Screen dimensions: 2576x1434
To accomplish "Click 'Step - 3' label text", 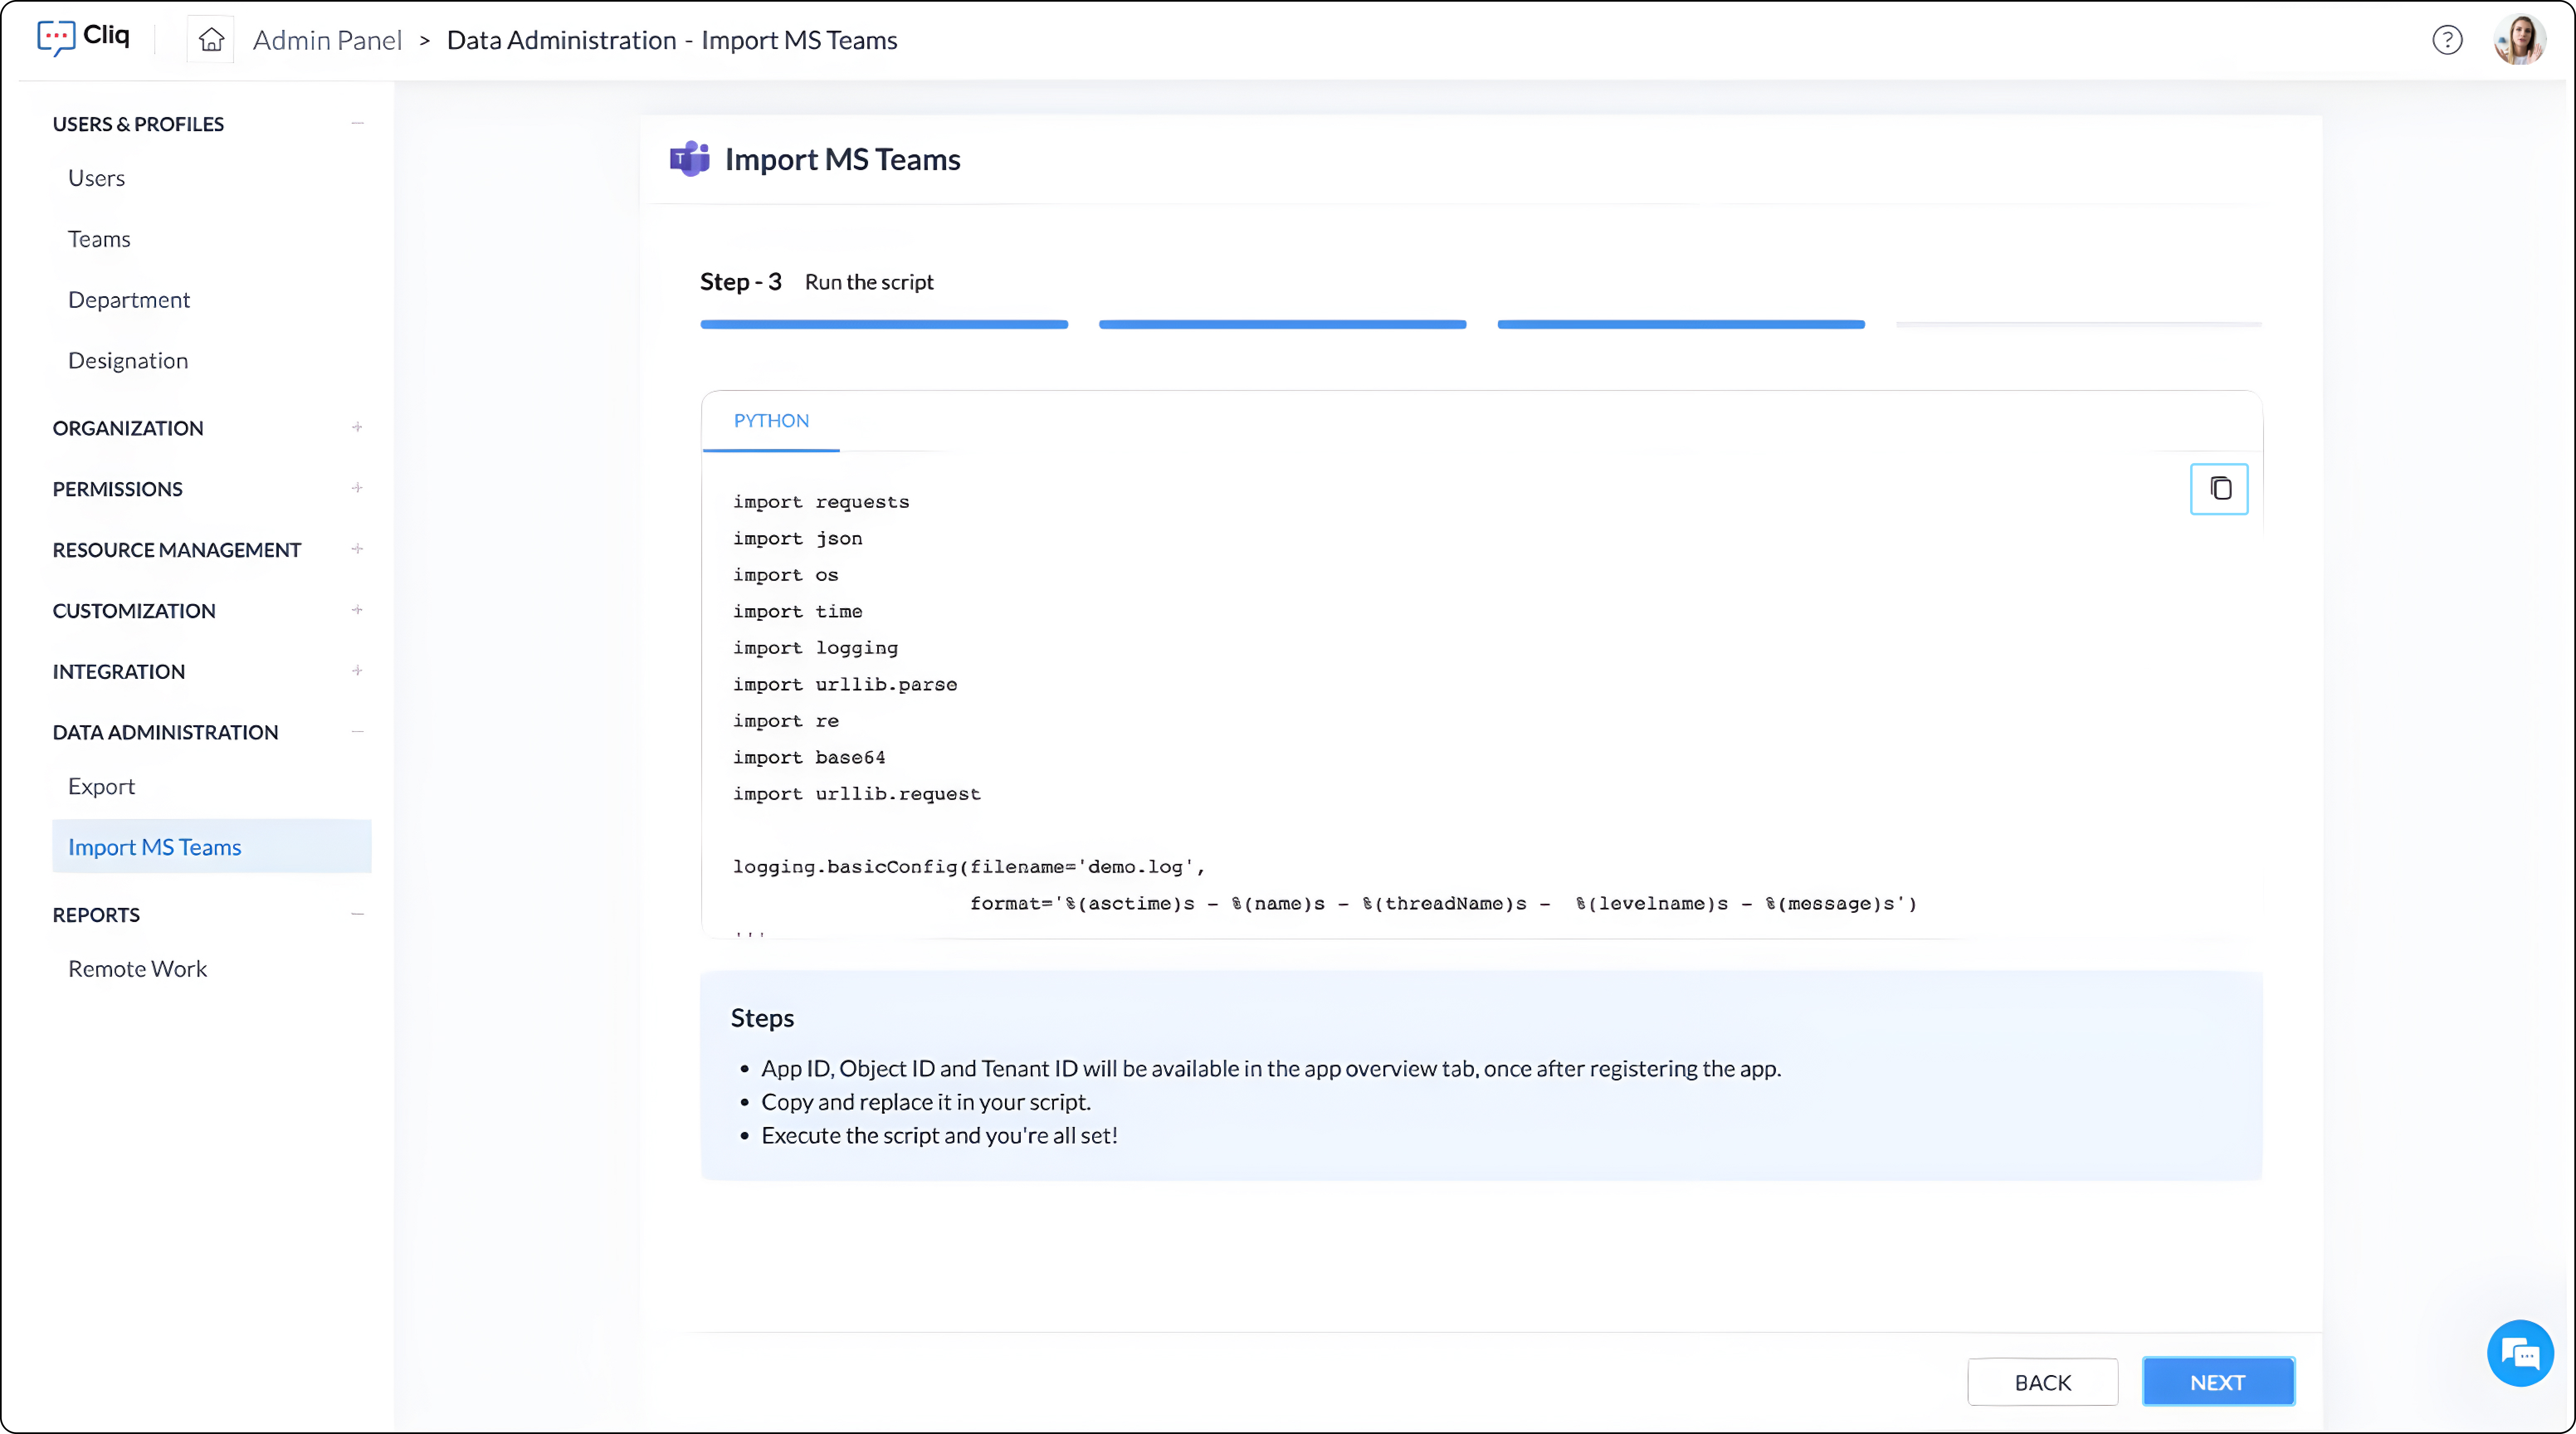I will click(741, 282).
